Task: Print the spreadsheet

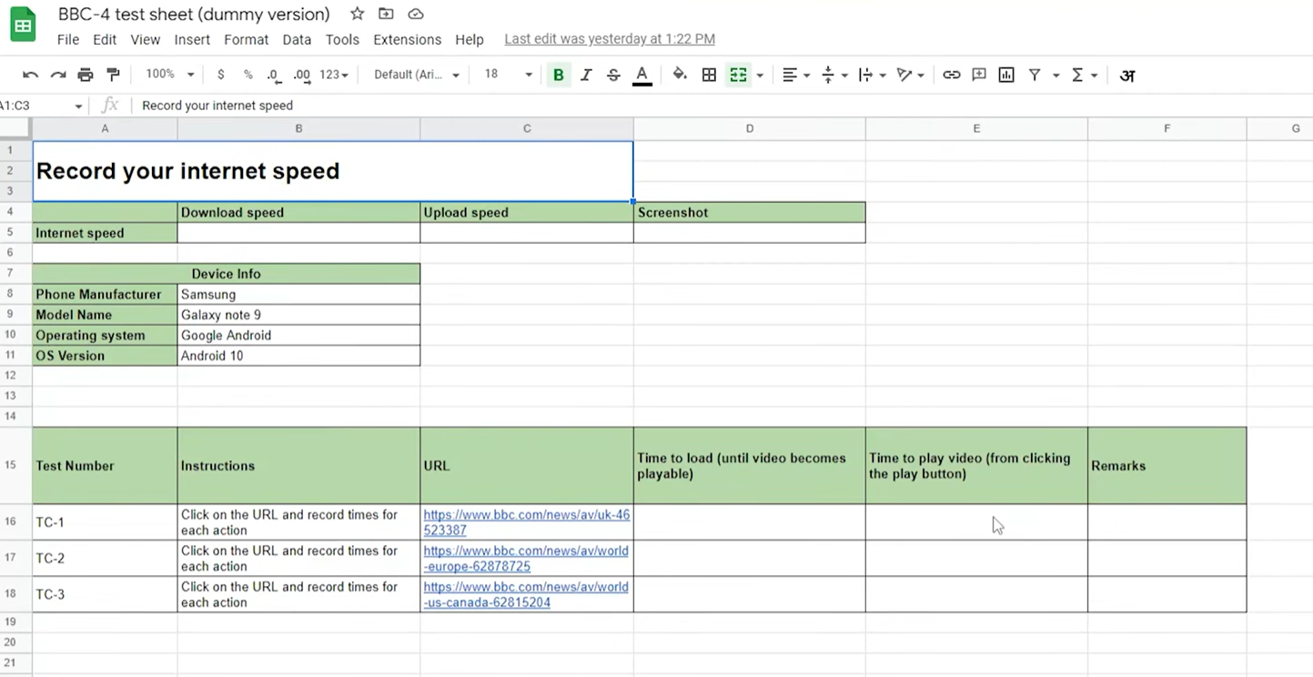Action: [x=85, y=75]
